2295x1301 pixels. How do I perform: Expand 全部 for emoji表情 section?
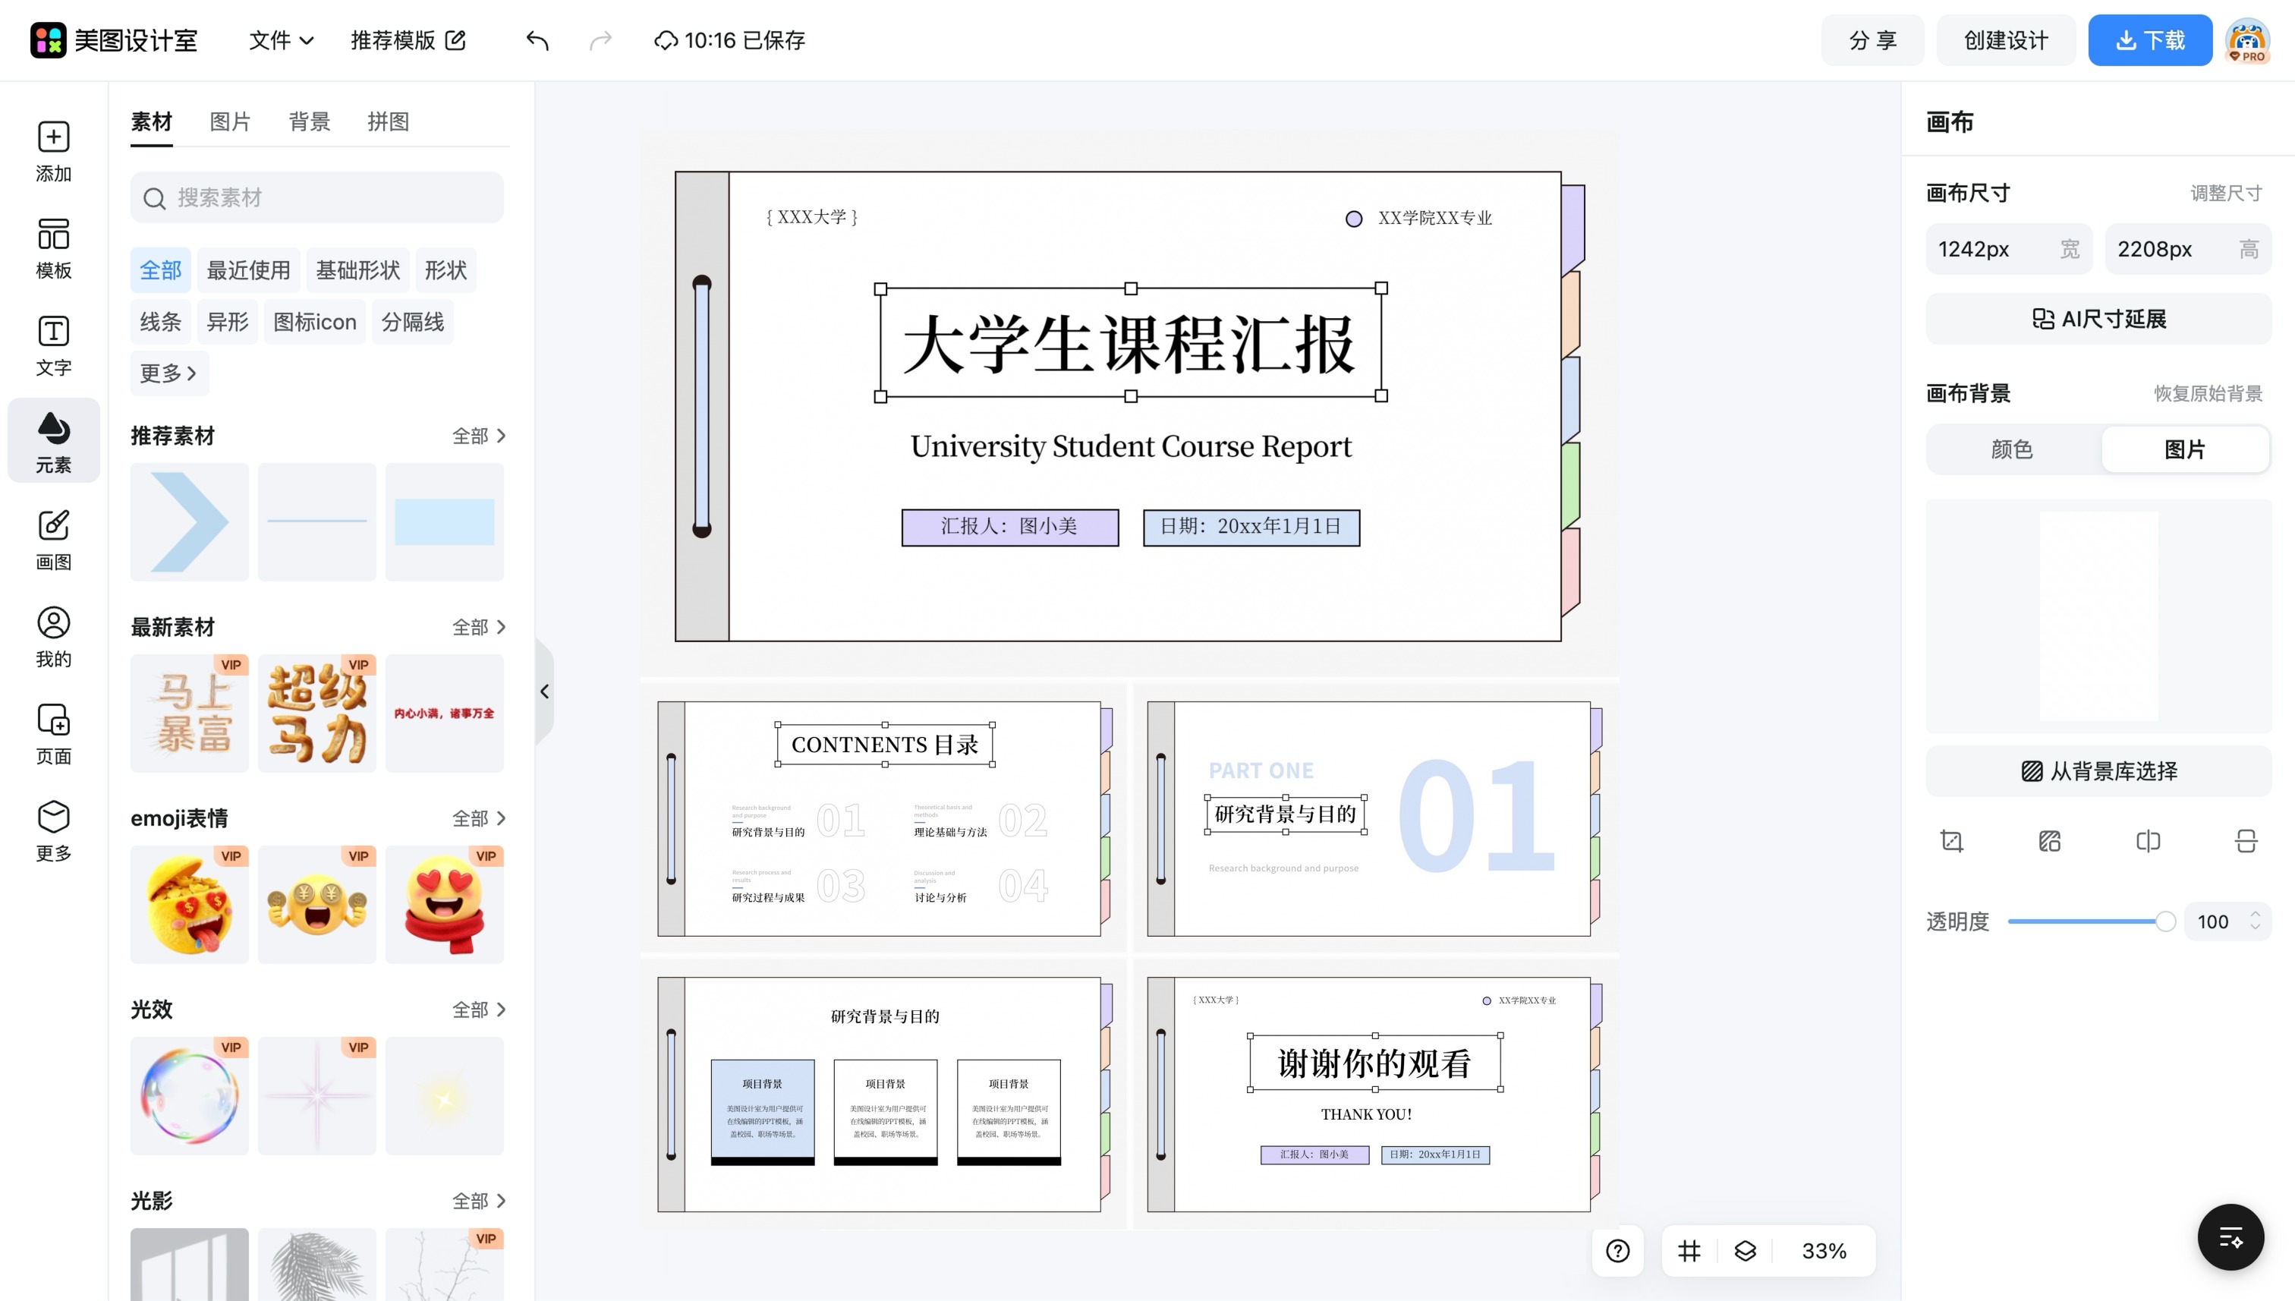point(479,817)
